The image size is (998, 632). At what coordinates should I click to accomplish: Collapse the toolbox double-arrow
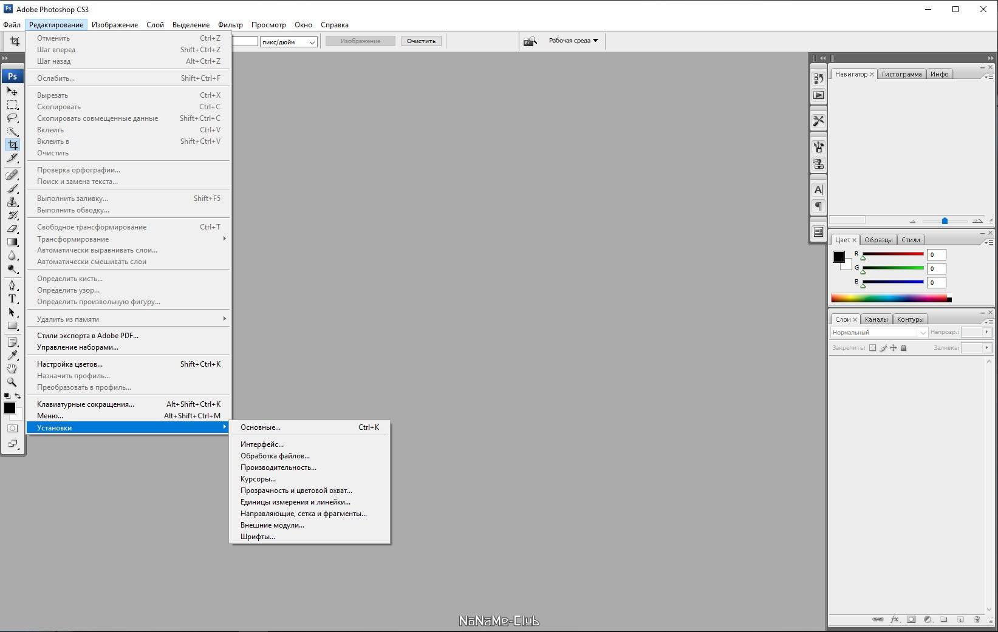click(5, 58)
